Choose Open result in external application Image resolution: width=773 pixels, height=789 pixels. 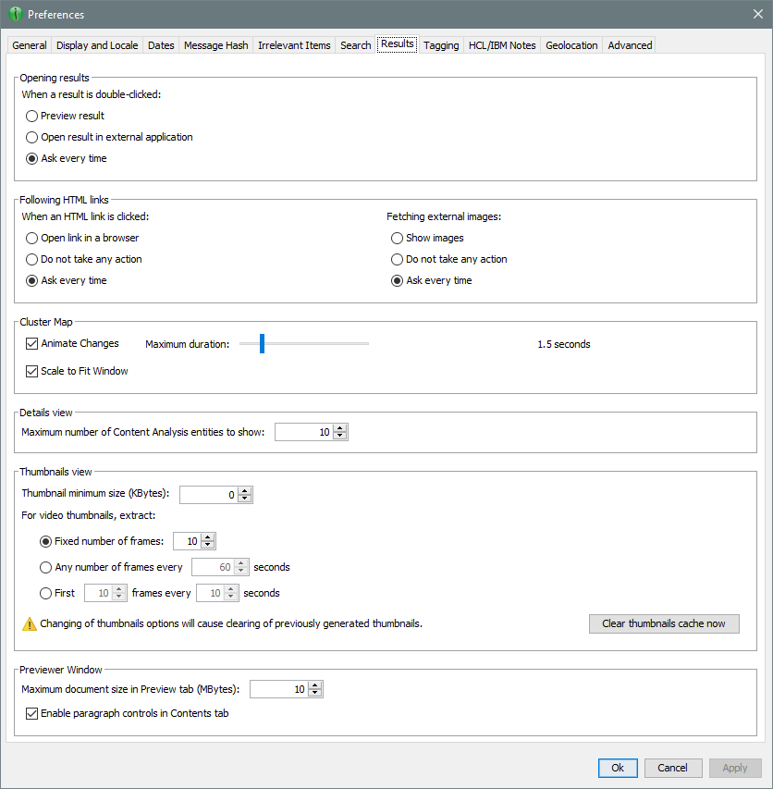click(x=32, y=137)
